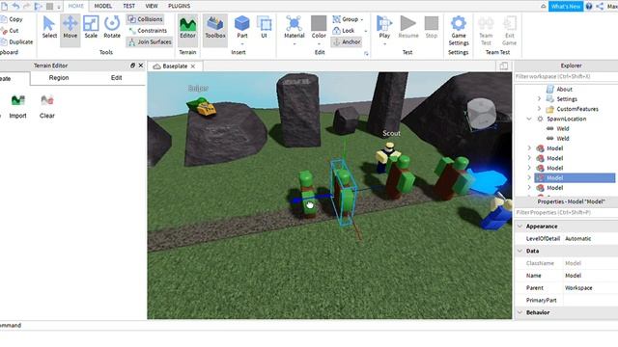Start Play test
This screenshot has height=347, width=618.
(x=384, y=27)
